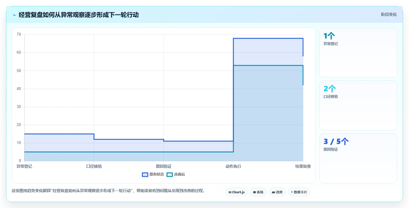Click the y-axis value 40
Screen dimensions: 409x208
19,89
